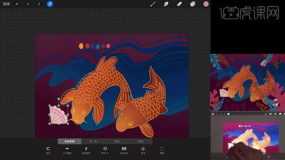Screen dimensions: 285x160
Task: Click top-right corner handle of shell box
Action: [x=68, y=106]
